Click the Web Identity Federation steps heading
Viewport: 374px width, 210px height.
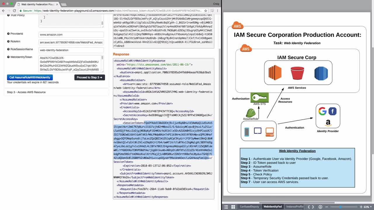[297, 151]
